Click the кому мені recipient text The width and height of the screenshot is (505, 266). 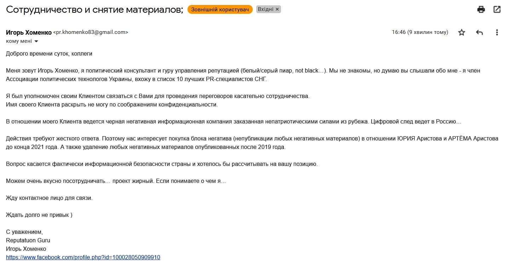click(19, 41)
